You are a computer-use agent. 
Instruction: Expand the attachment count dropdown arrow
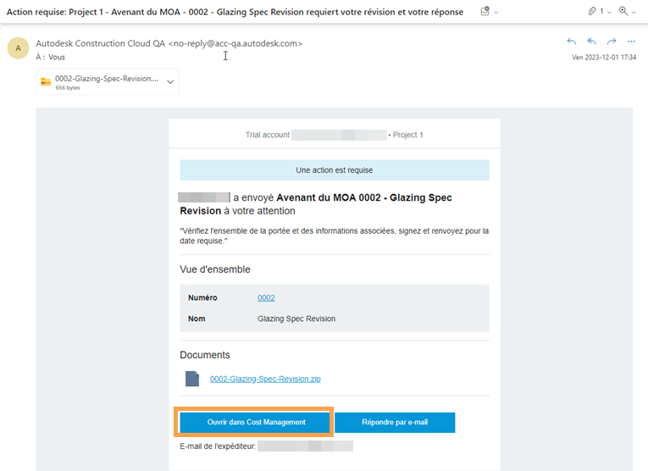point(609,13)
